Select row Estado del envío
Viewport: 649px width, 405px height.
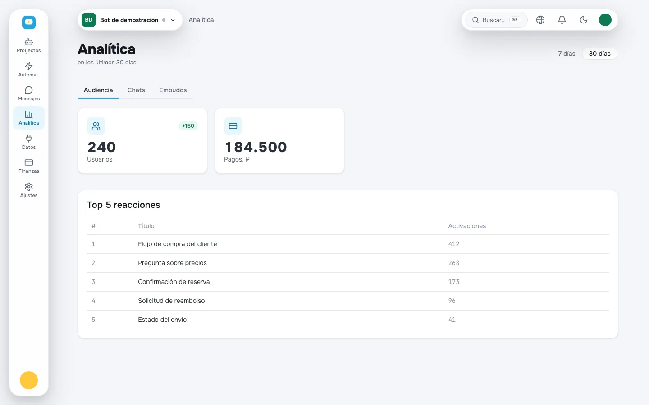pos(348,319)
